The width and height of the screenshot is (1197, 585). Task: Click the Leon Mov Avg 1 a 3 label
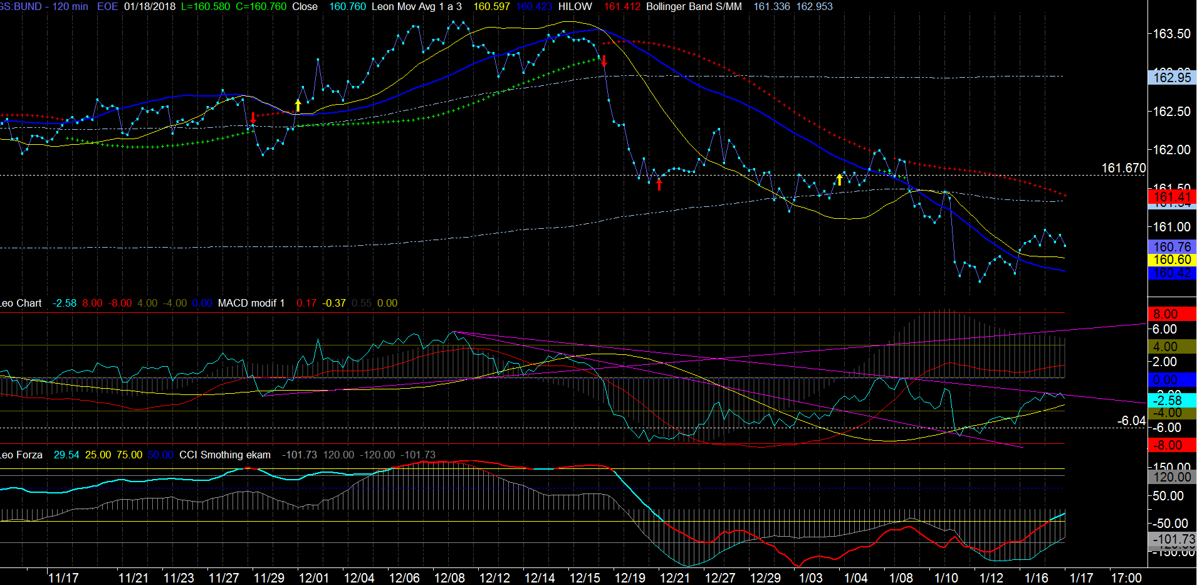[417, 6]
